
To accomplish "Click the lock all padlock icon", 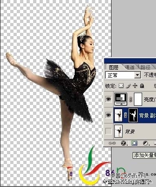I will pos(142,86).
